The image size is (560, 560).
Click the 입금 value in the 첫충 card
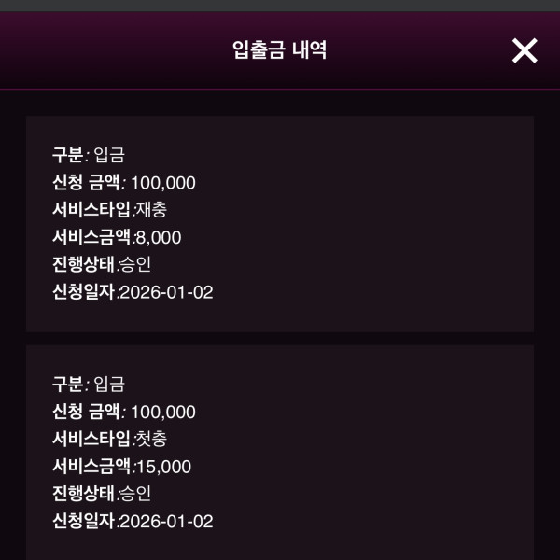pyautogui.click(x=109, y=385)
